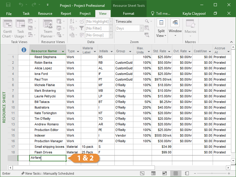Open the Resource ribbon tab
The height and width of the screenshot is (177, 236).
click(x=45, y=14)
